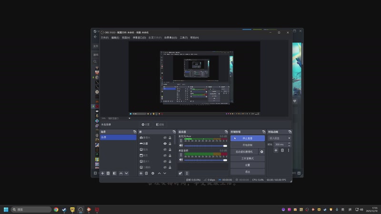Image resolution: width=381 pixels, height=214 pixels.
Task: Open the 文件(F) menu
Action: pyautogui.click(x=104, y=38)
